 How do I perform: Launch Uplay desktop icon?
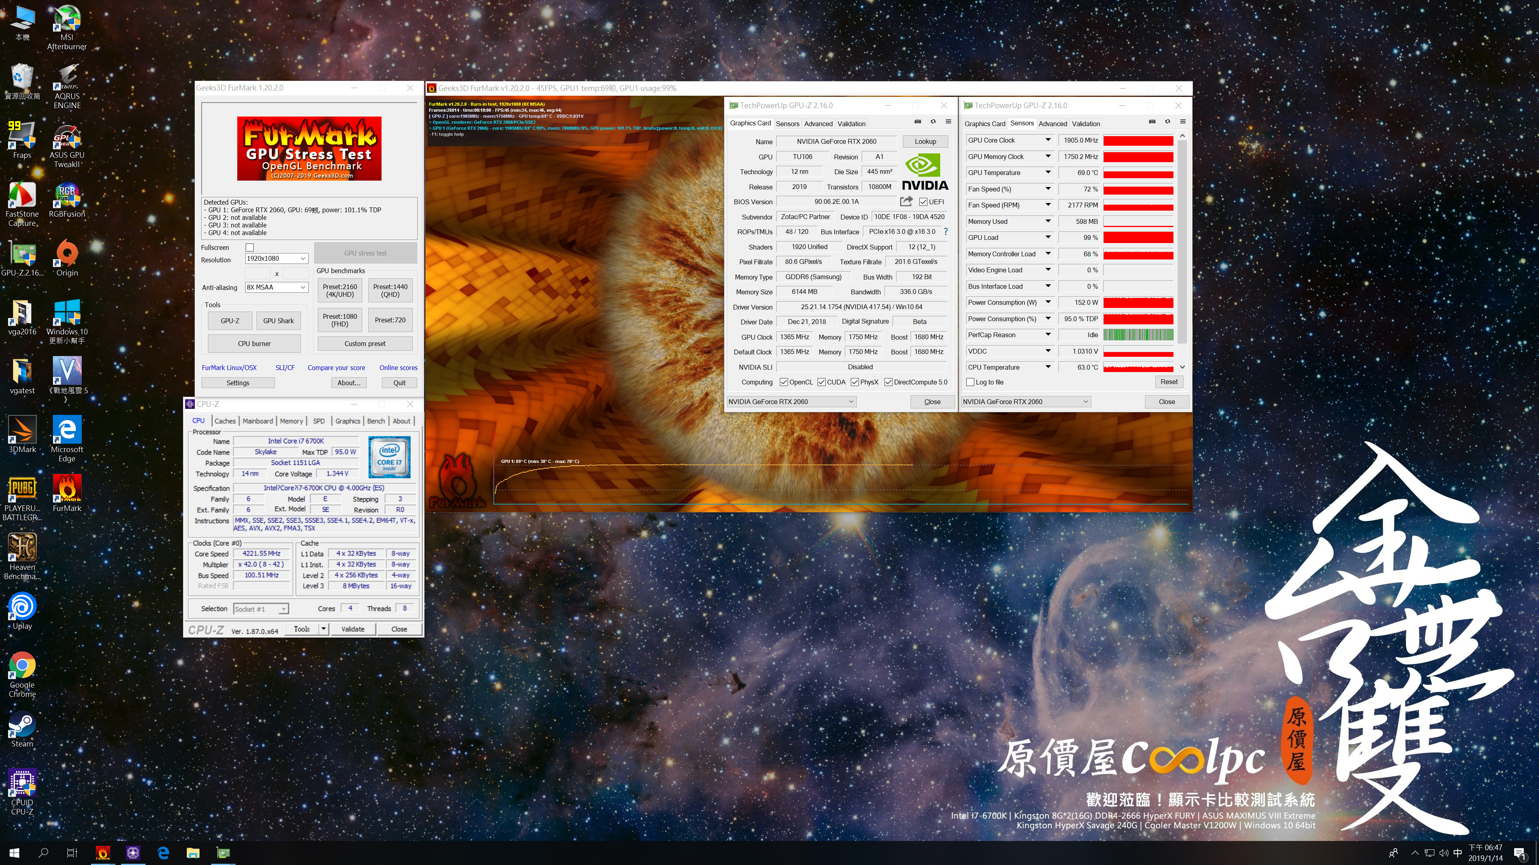click(22, 611)
